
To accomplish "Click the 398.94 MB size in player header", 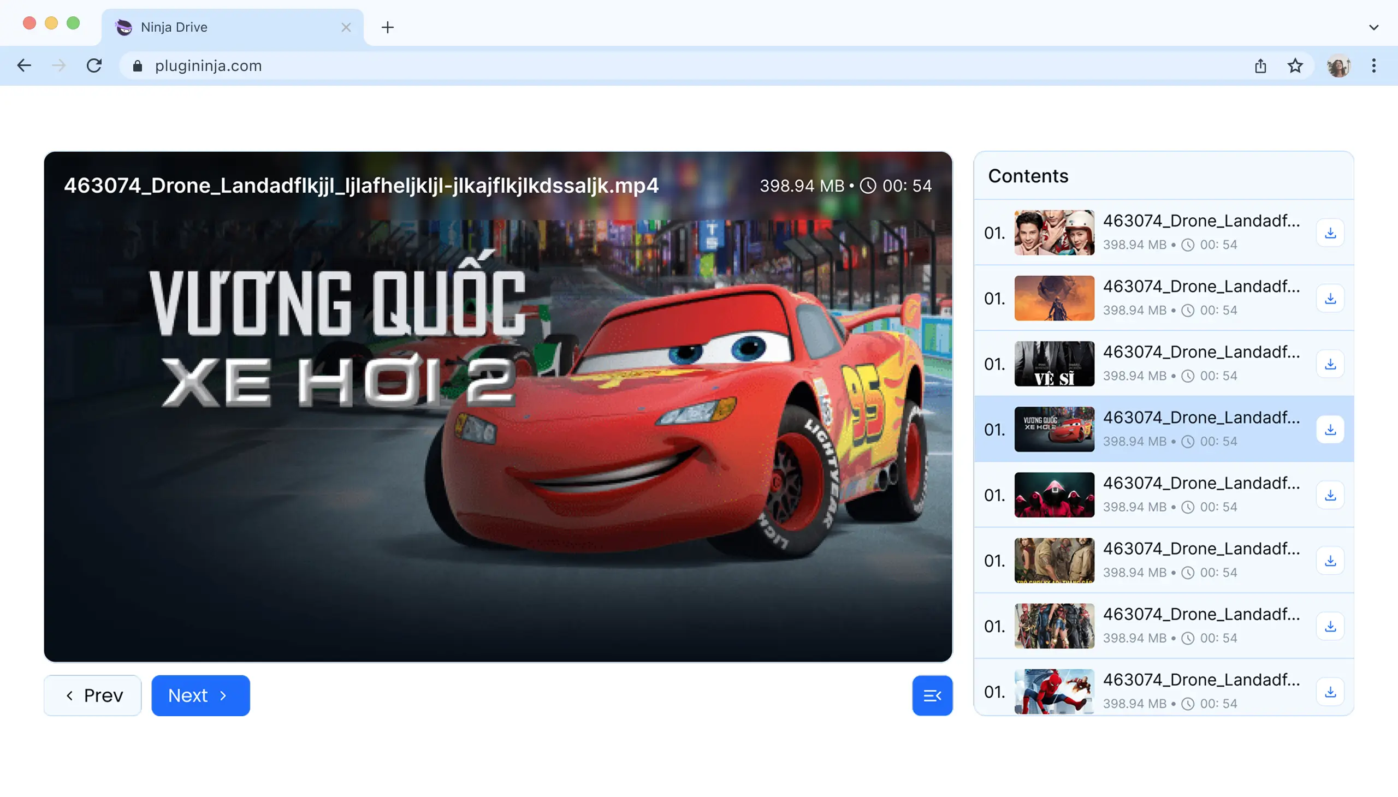I will 802,186.
